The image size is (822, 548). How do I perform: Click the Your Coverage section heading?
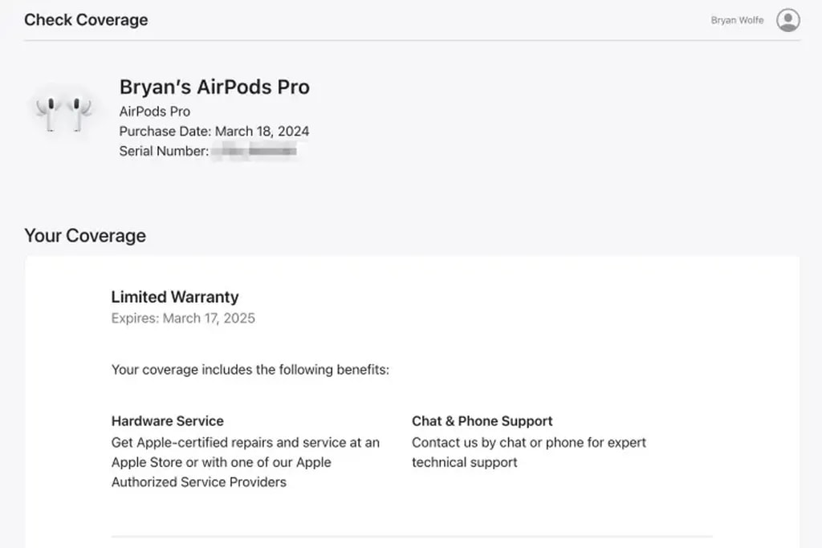[x=85, y=236]
